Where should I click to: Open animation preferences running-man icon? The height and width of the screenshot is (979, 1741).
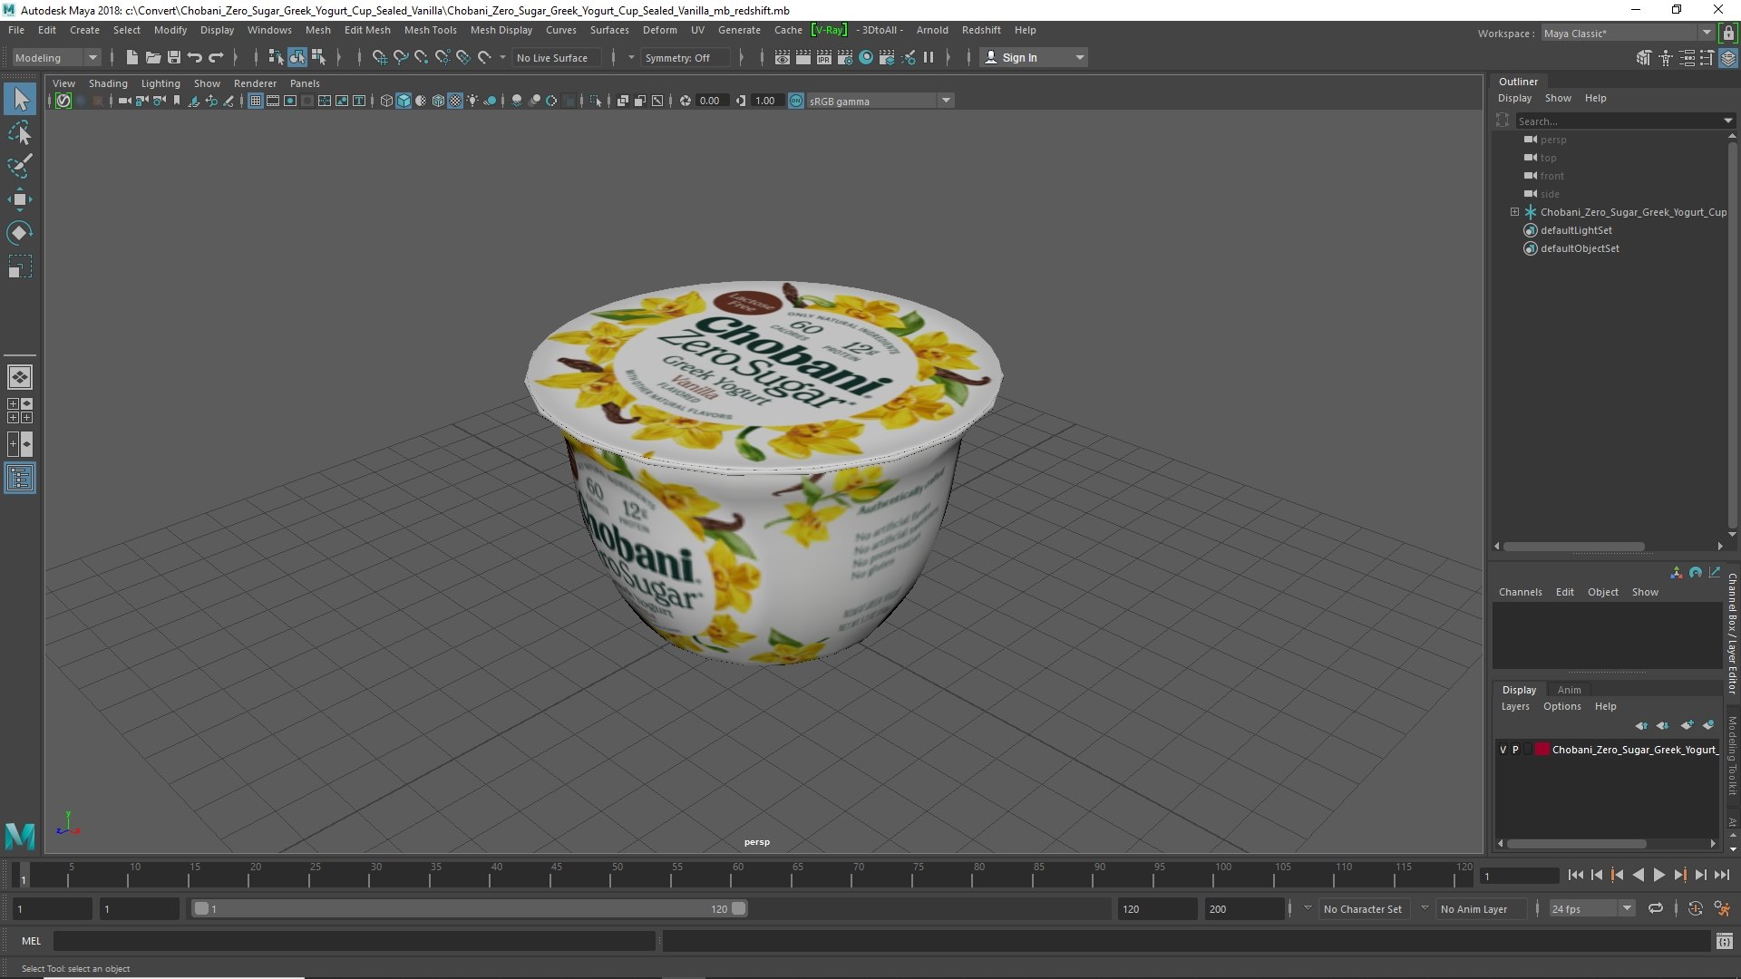[x=1722, y=908]
